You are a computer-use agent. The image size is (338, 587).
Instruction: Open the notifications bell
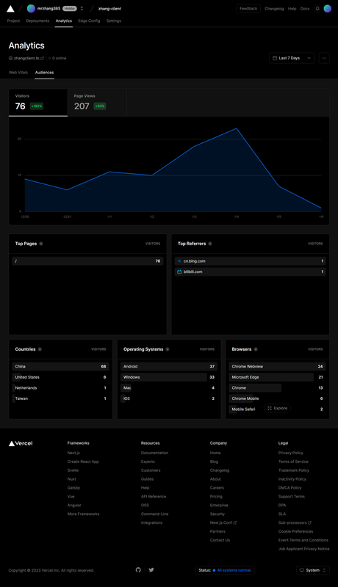pos(317,9)
